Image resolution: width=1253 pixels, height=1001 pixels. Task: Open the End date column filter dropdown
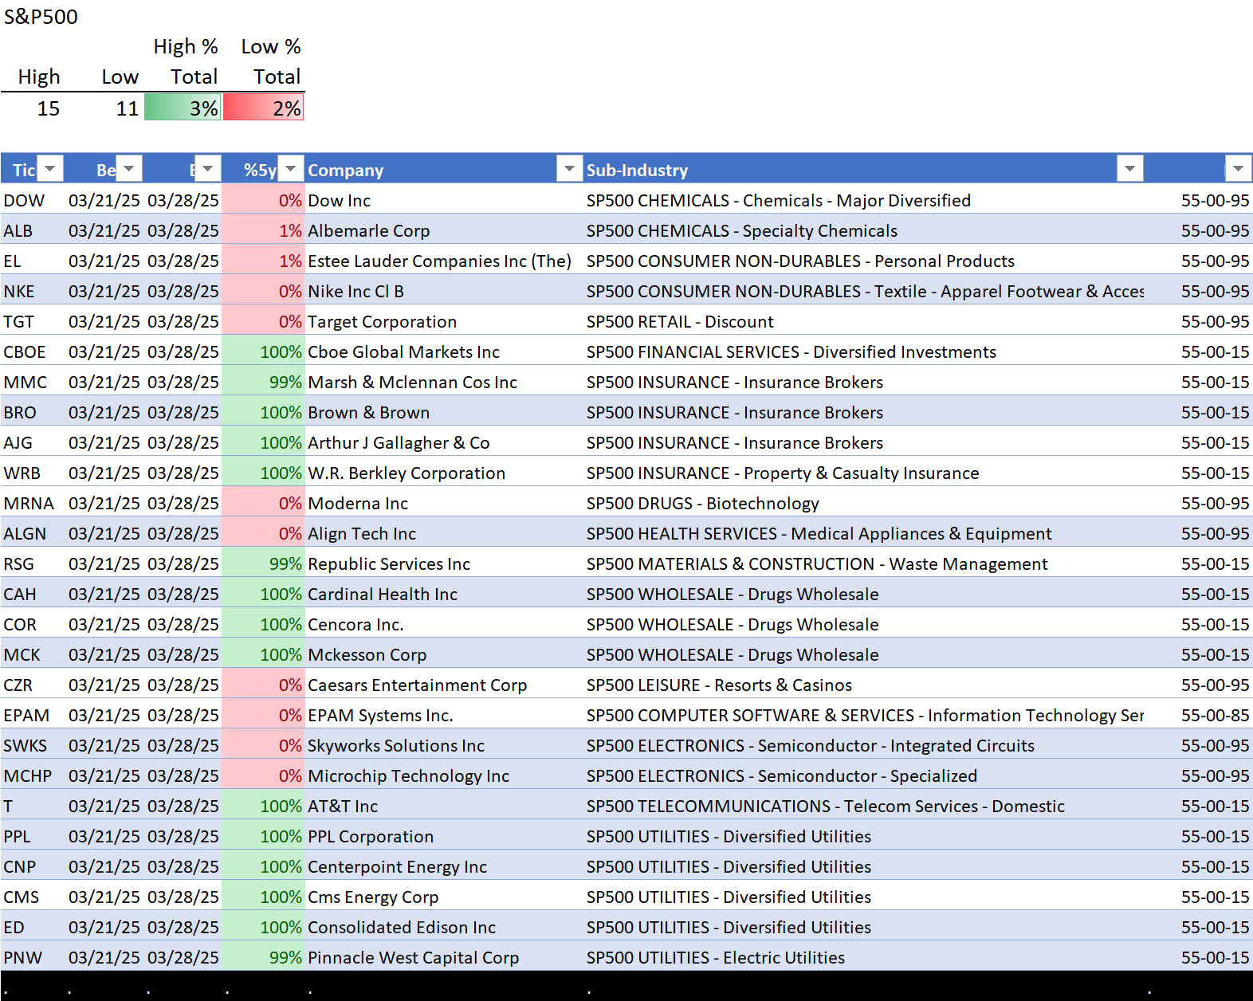click(x=207, y=169)
